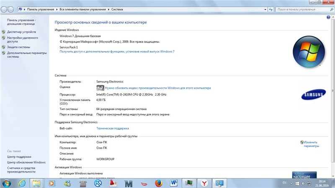Screen dimensions: 335x188
Task: Click the genuine Microsoft software badge
Action: click(304, 175)
